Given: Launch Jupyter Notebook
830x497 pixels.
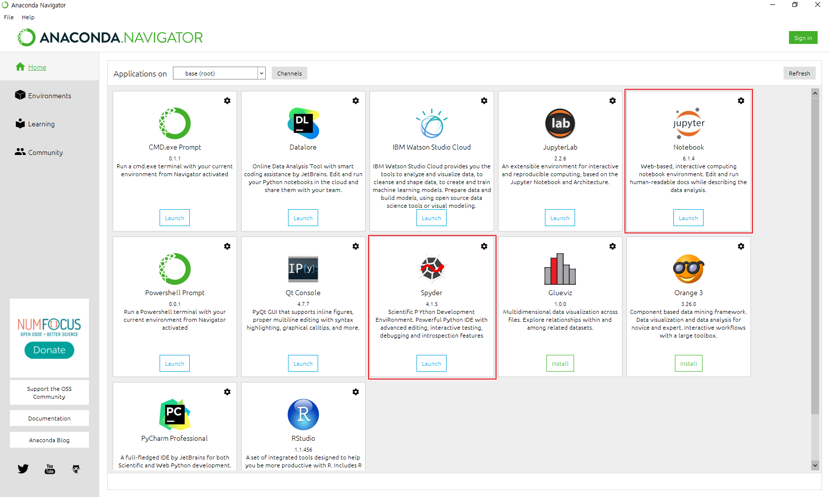Looking at the screenshot, I should [689, 218].
